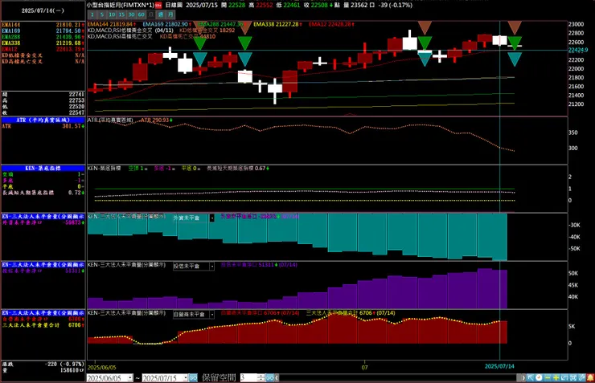
Task: Click the 07 month marker on time axis
Action: pyautogui.click(x=365, y=368)
